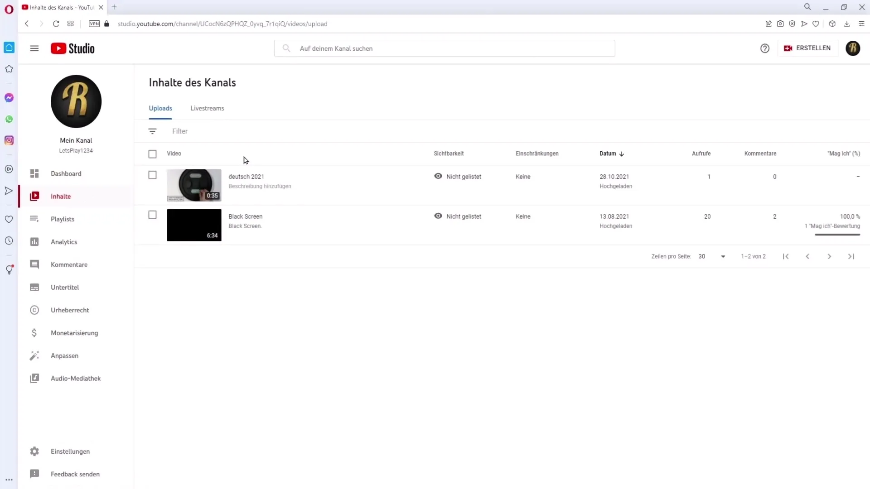Select all videos checkbox

click(x=152, y=153)
